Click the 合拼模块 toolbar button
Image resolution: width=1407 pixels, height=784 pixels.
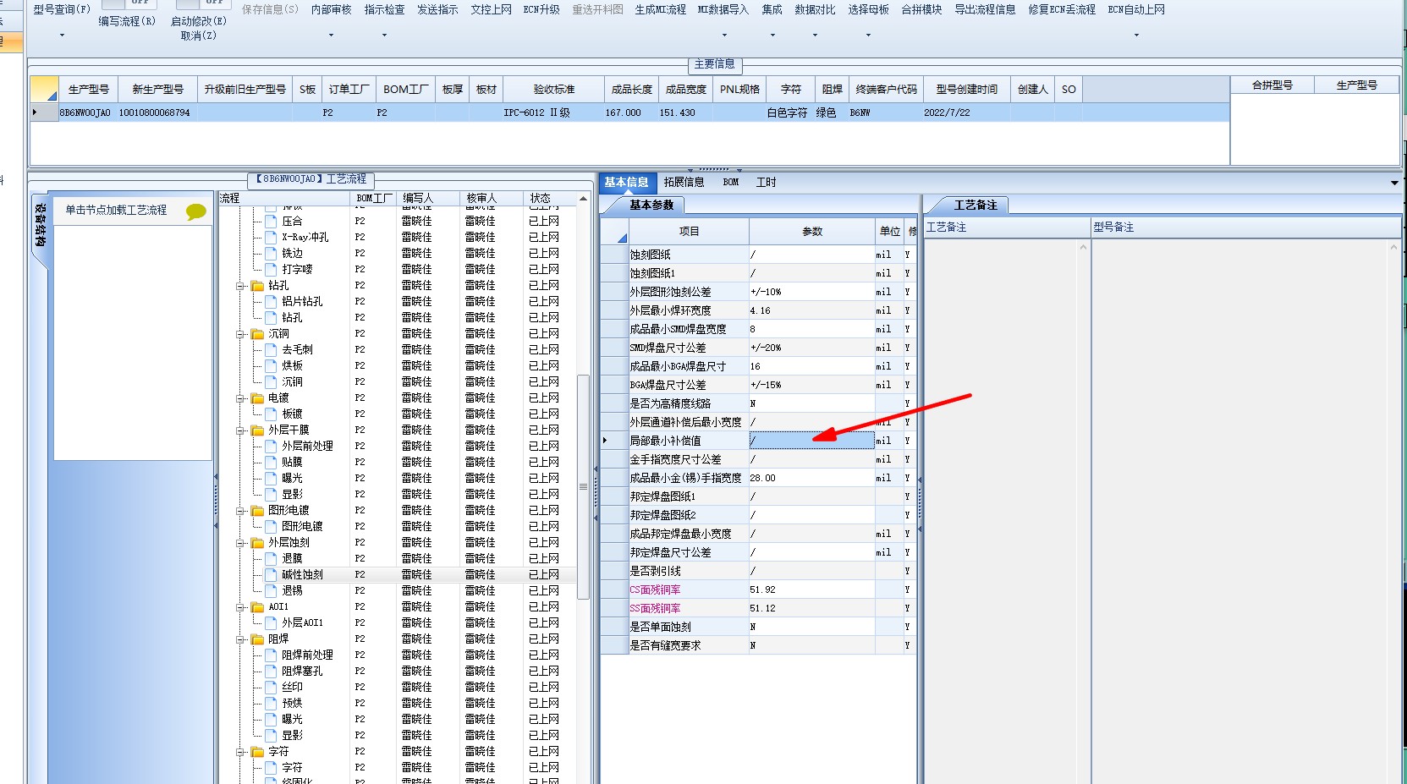click(921, 10)
